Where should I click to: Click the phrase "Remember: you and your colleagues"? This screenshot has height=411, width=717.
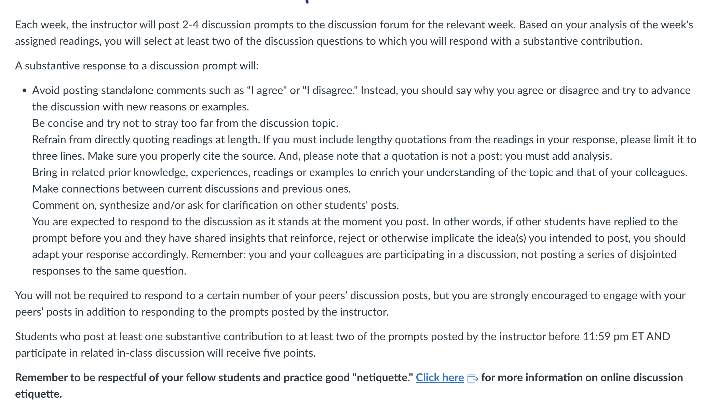pos(277,254)
